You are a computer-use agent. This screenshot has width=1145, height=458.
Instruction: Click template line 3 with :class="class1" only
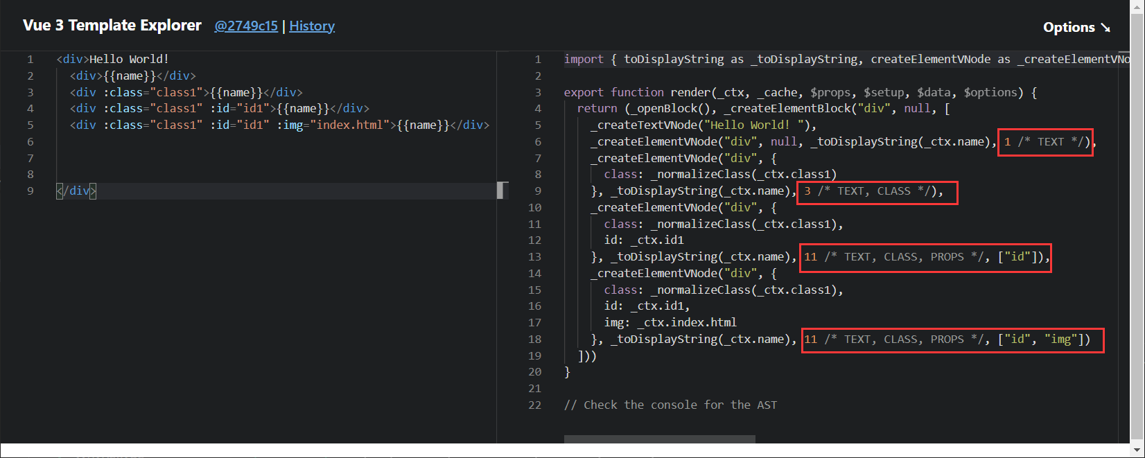click(186, 92)
